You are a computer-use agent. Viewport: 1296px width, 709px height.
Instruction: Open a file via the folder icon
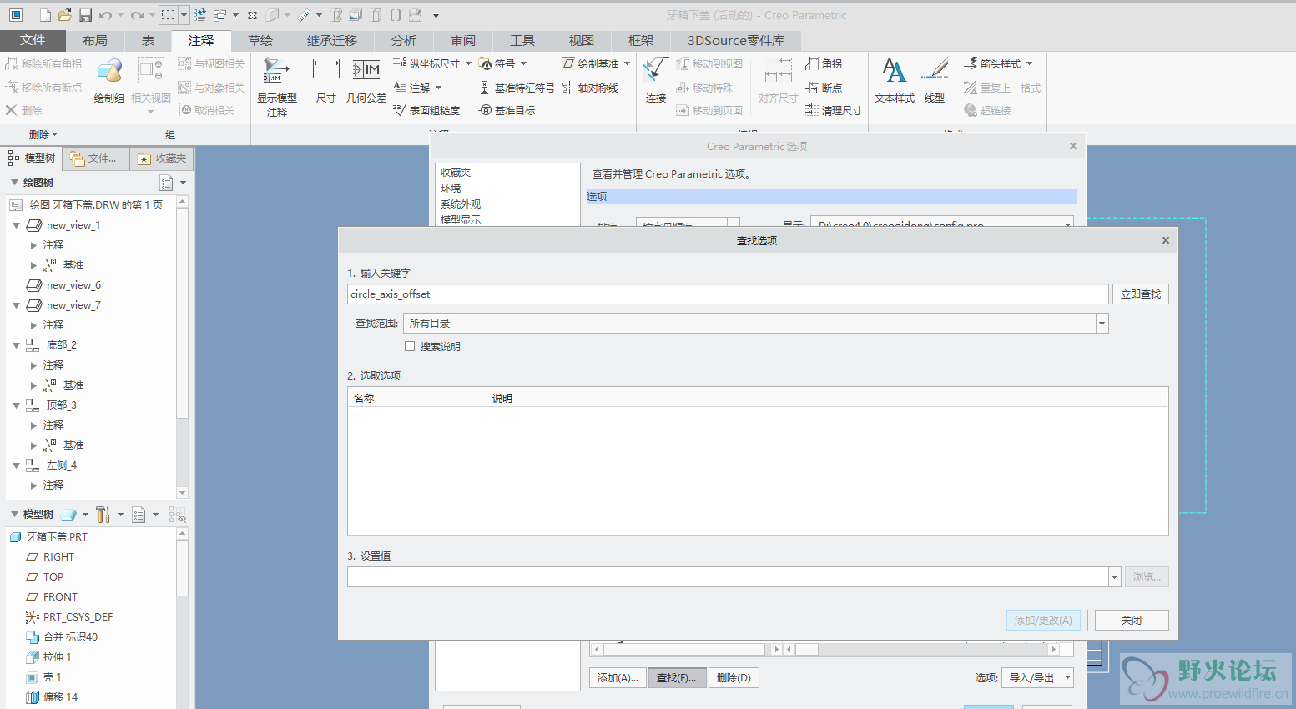64,15
